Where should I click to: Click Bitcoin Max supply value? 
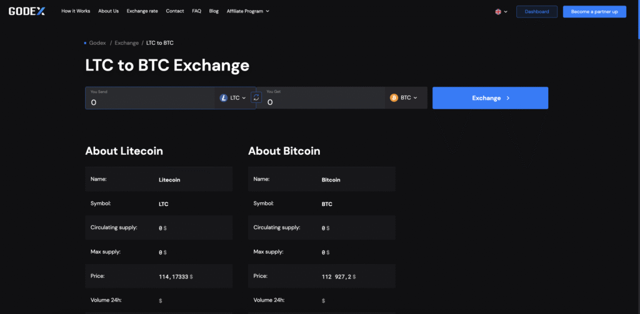(326, 253)
